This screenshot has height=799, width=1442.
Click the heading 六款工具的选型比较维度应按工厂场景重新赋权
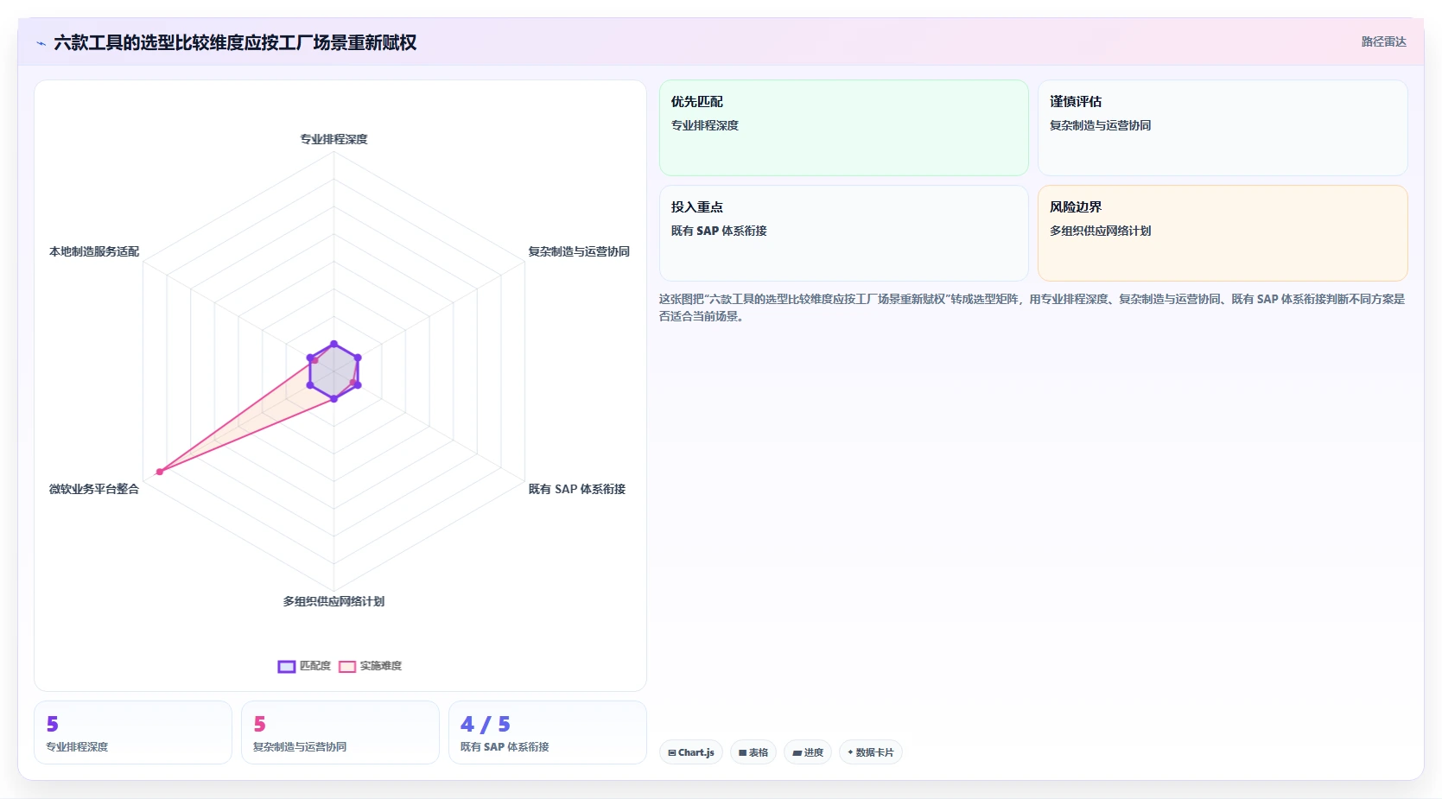[x=235, y=42]
